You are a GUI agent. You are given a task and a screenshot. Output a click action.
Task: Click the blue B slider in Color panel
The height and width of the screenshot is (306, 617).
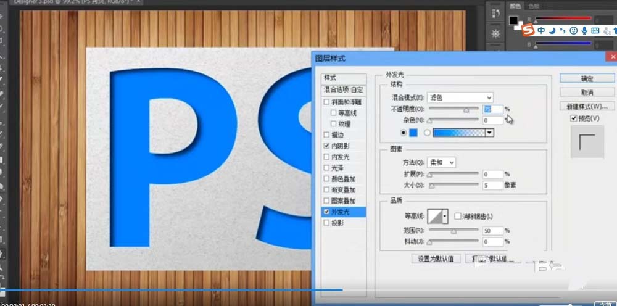click(563, 43)
